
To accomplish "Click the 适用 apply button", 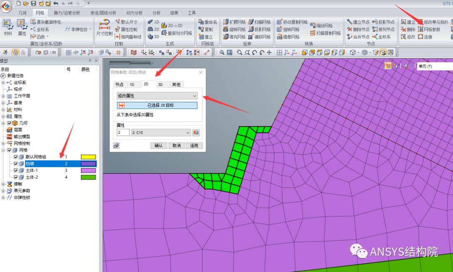I will (x=194, y=145).
